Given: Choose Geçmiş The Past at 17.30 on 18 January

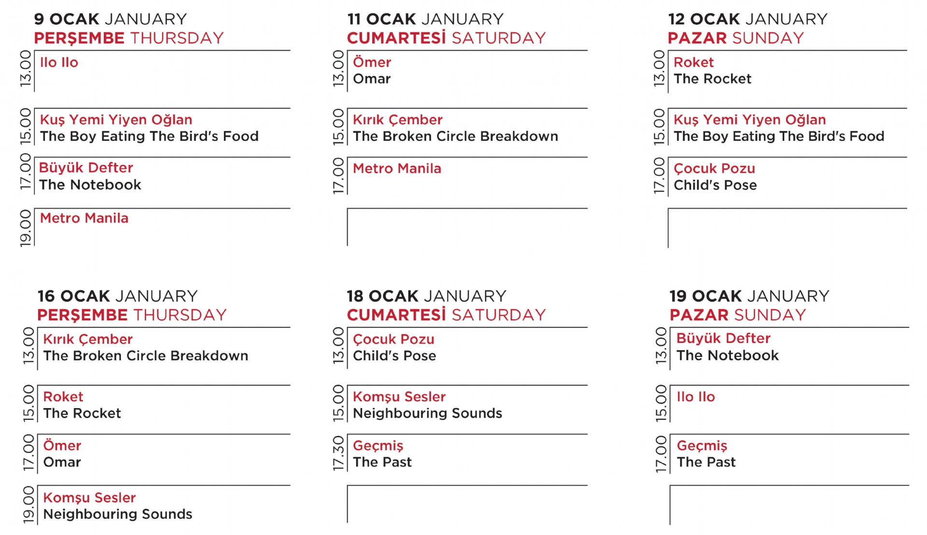Looking at the screenshot, I should click(x=382, y=454).
